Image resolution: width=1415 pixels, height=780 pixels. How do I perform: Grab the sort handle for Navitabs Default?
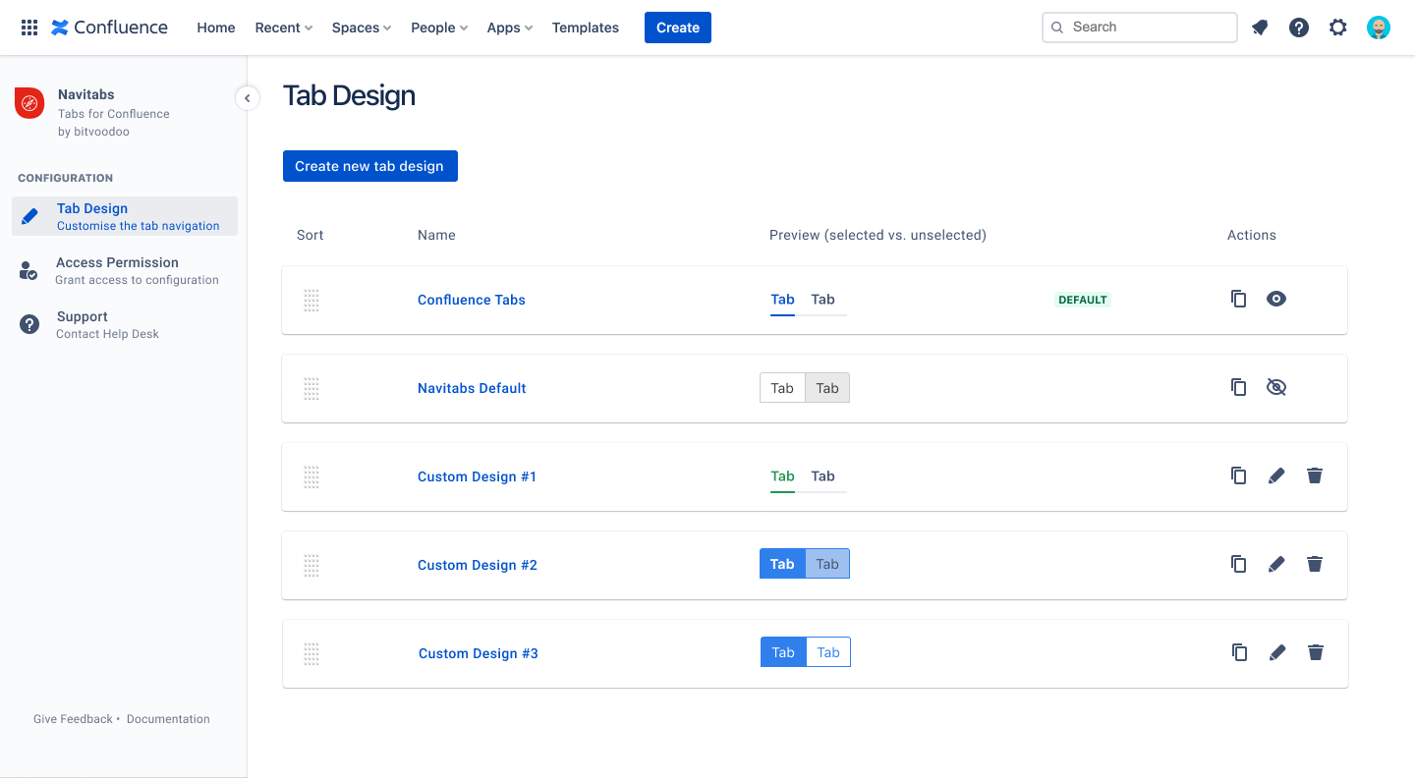coord(311,389)
